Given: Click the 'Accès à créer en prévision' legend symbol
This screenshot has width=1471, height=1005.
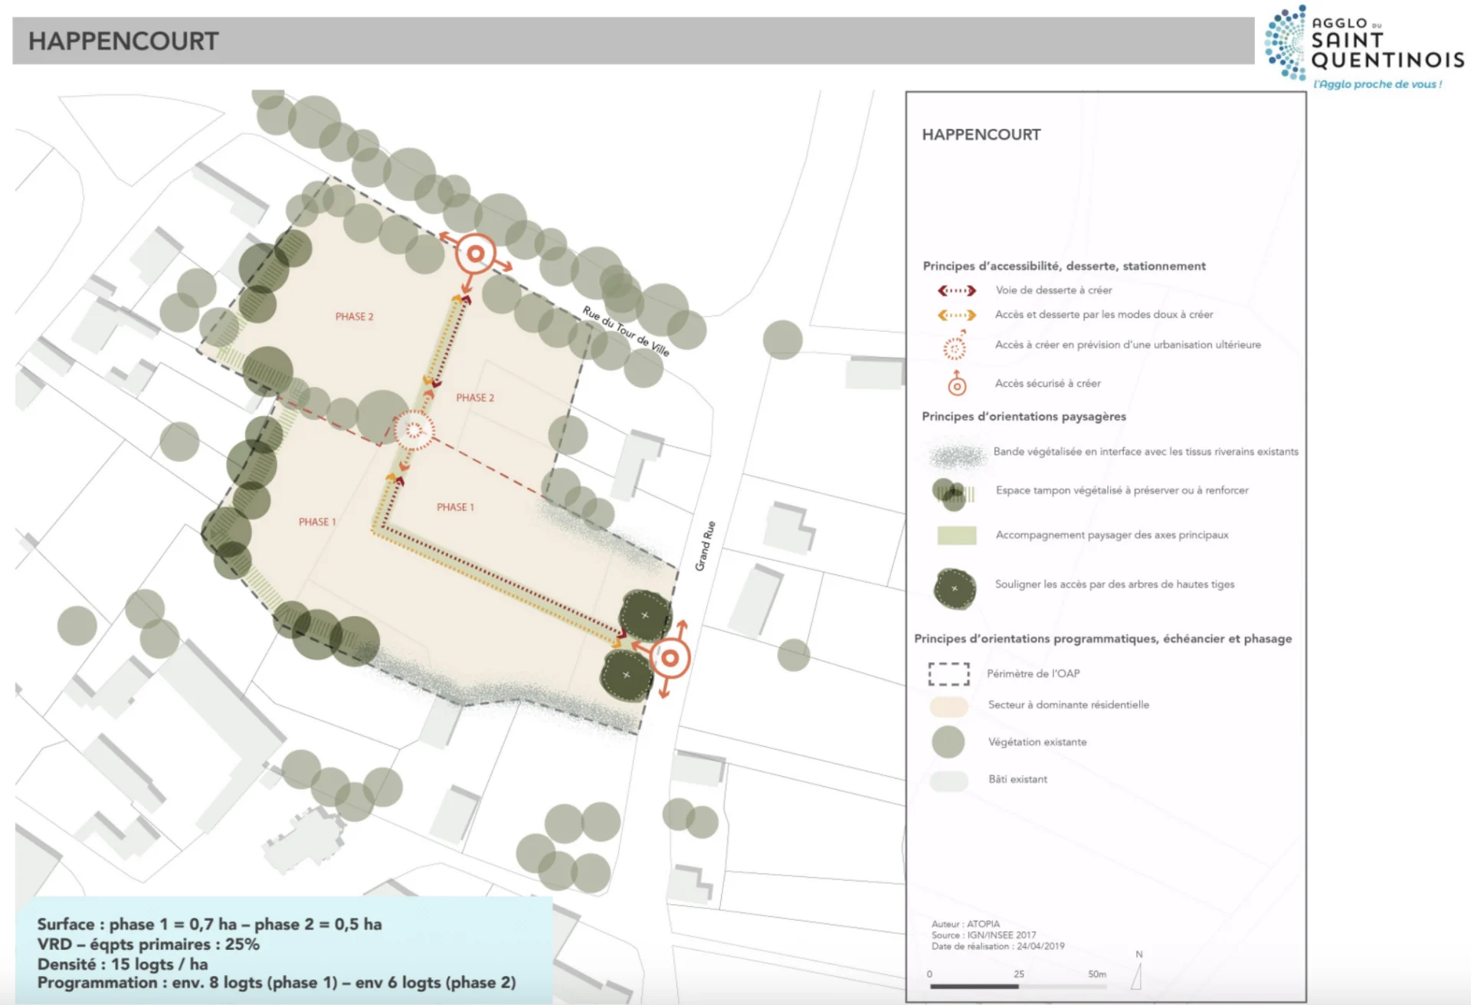Looking at the screenshot, I should click(955, 347).
